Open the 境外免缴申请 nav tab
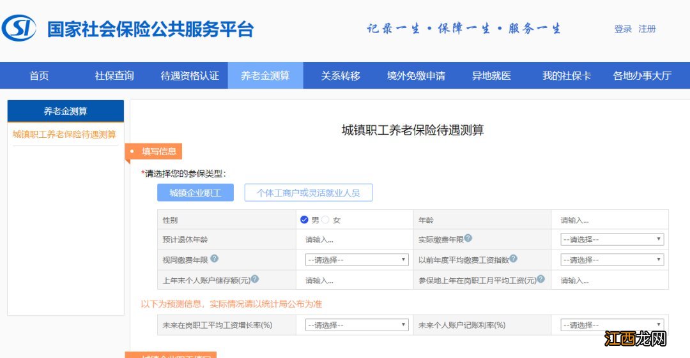690x358 pixels. pos(416,76)
